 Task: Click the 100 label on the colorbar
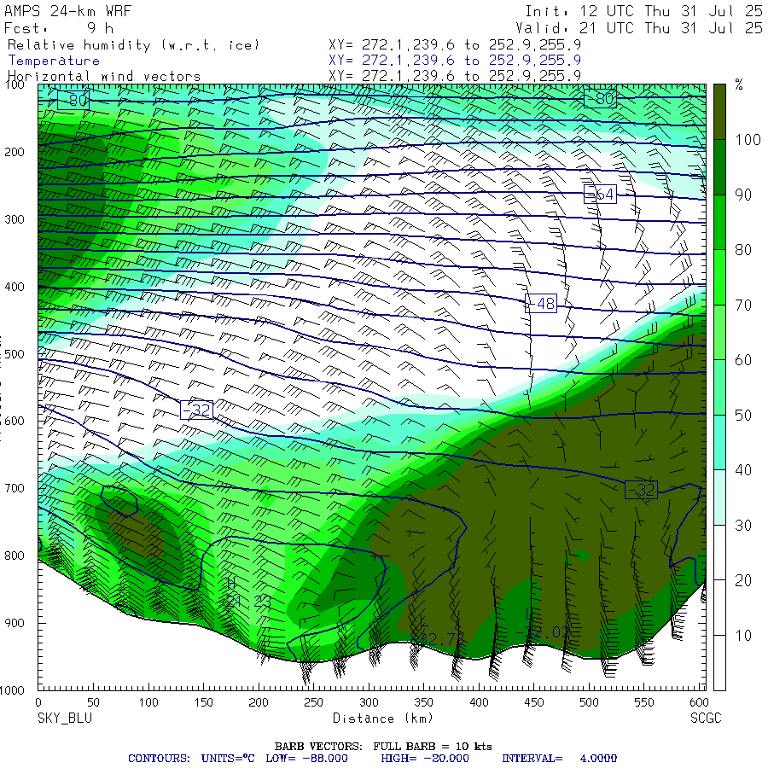[748, 140]
